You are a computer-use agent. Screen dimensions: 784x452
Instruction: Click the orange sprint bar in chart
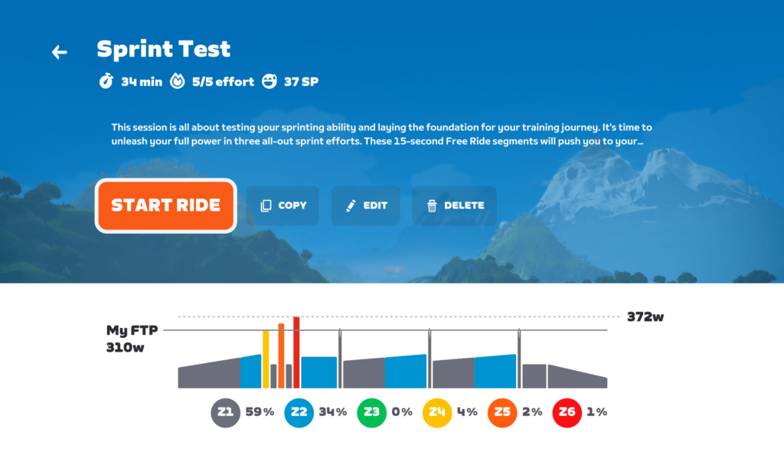(281, 356)
